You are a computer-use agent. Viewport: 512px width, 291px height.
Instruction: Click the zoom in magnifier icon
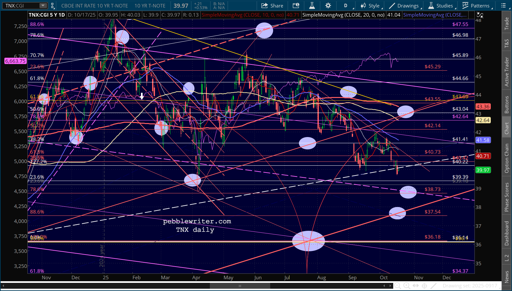[x=407, y=286]
